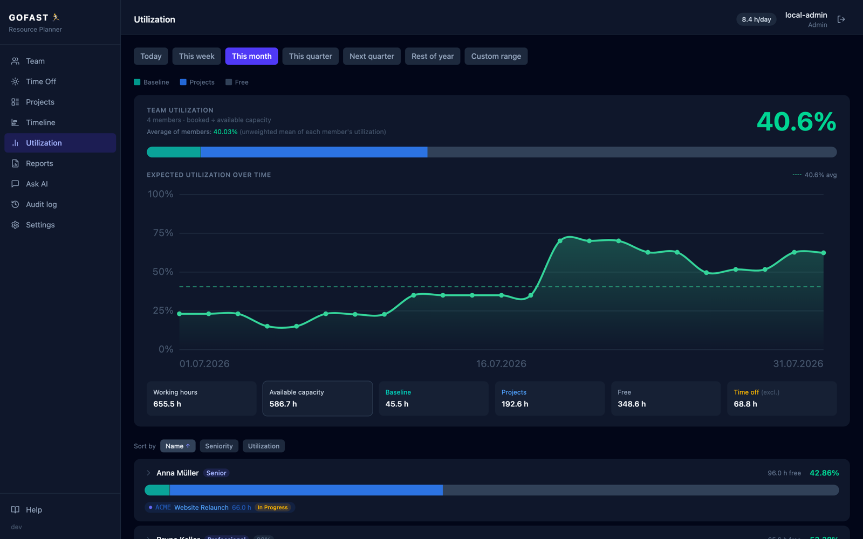Sort members by Utilization
Screen dimensions: 863x539
pos(264,446)
